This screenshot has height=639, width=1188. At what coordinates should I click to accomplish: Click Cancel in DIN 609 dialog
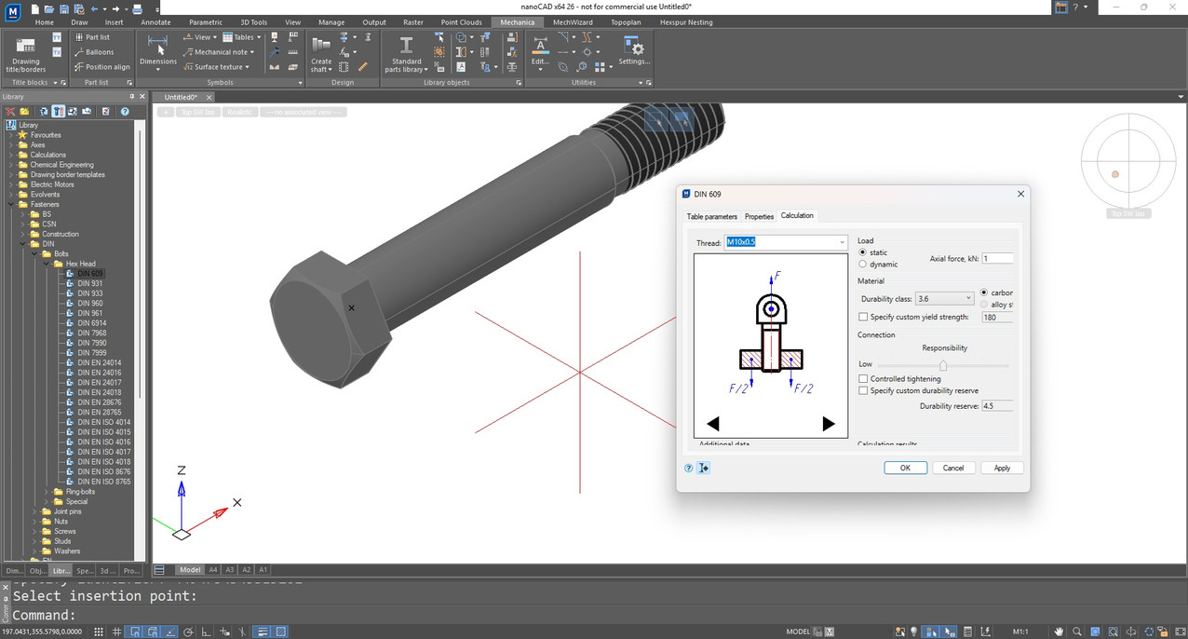953,468
